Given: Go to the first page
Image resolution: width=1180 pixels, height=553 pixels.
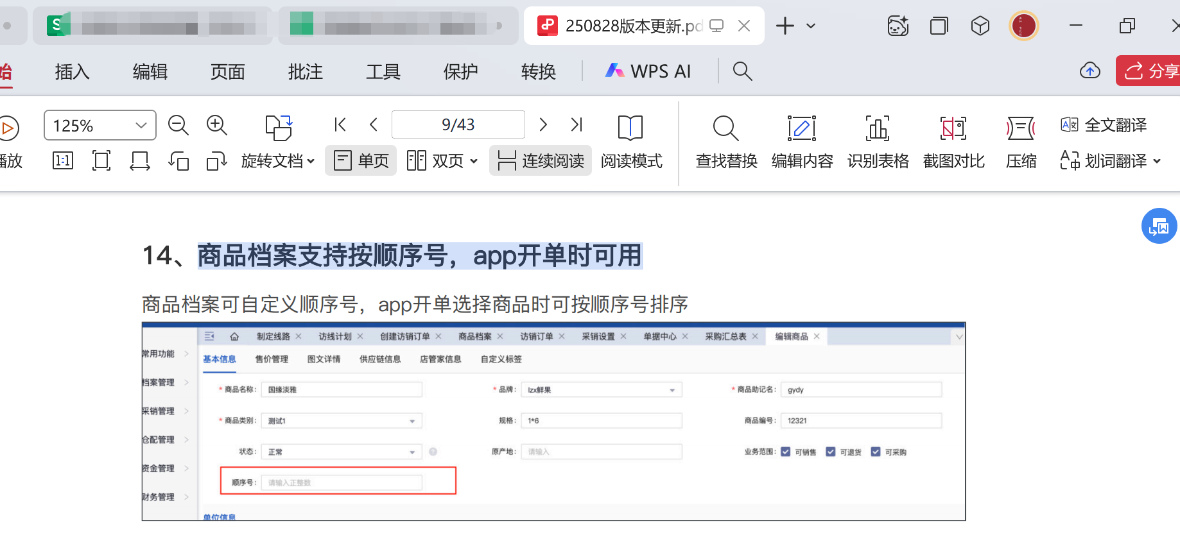Looking at the screenshot, I should pos(340,124).
